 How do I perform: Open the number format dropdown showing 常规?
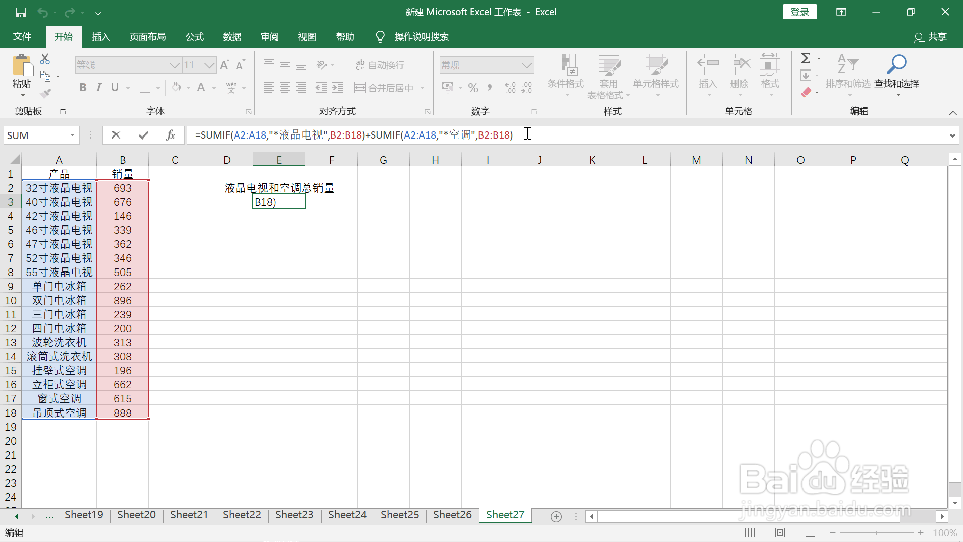[526, 65]
